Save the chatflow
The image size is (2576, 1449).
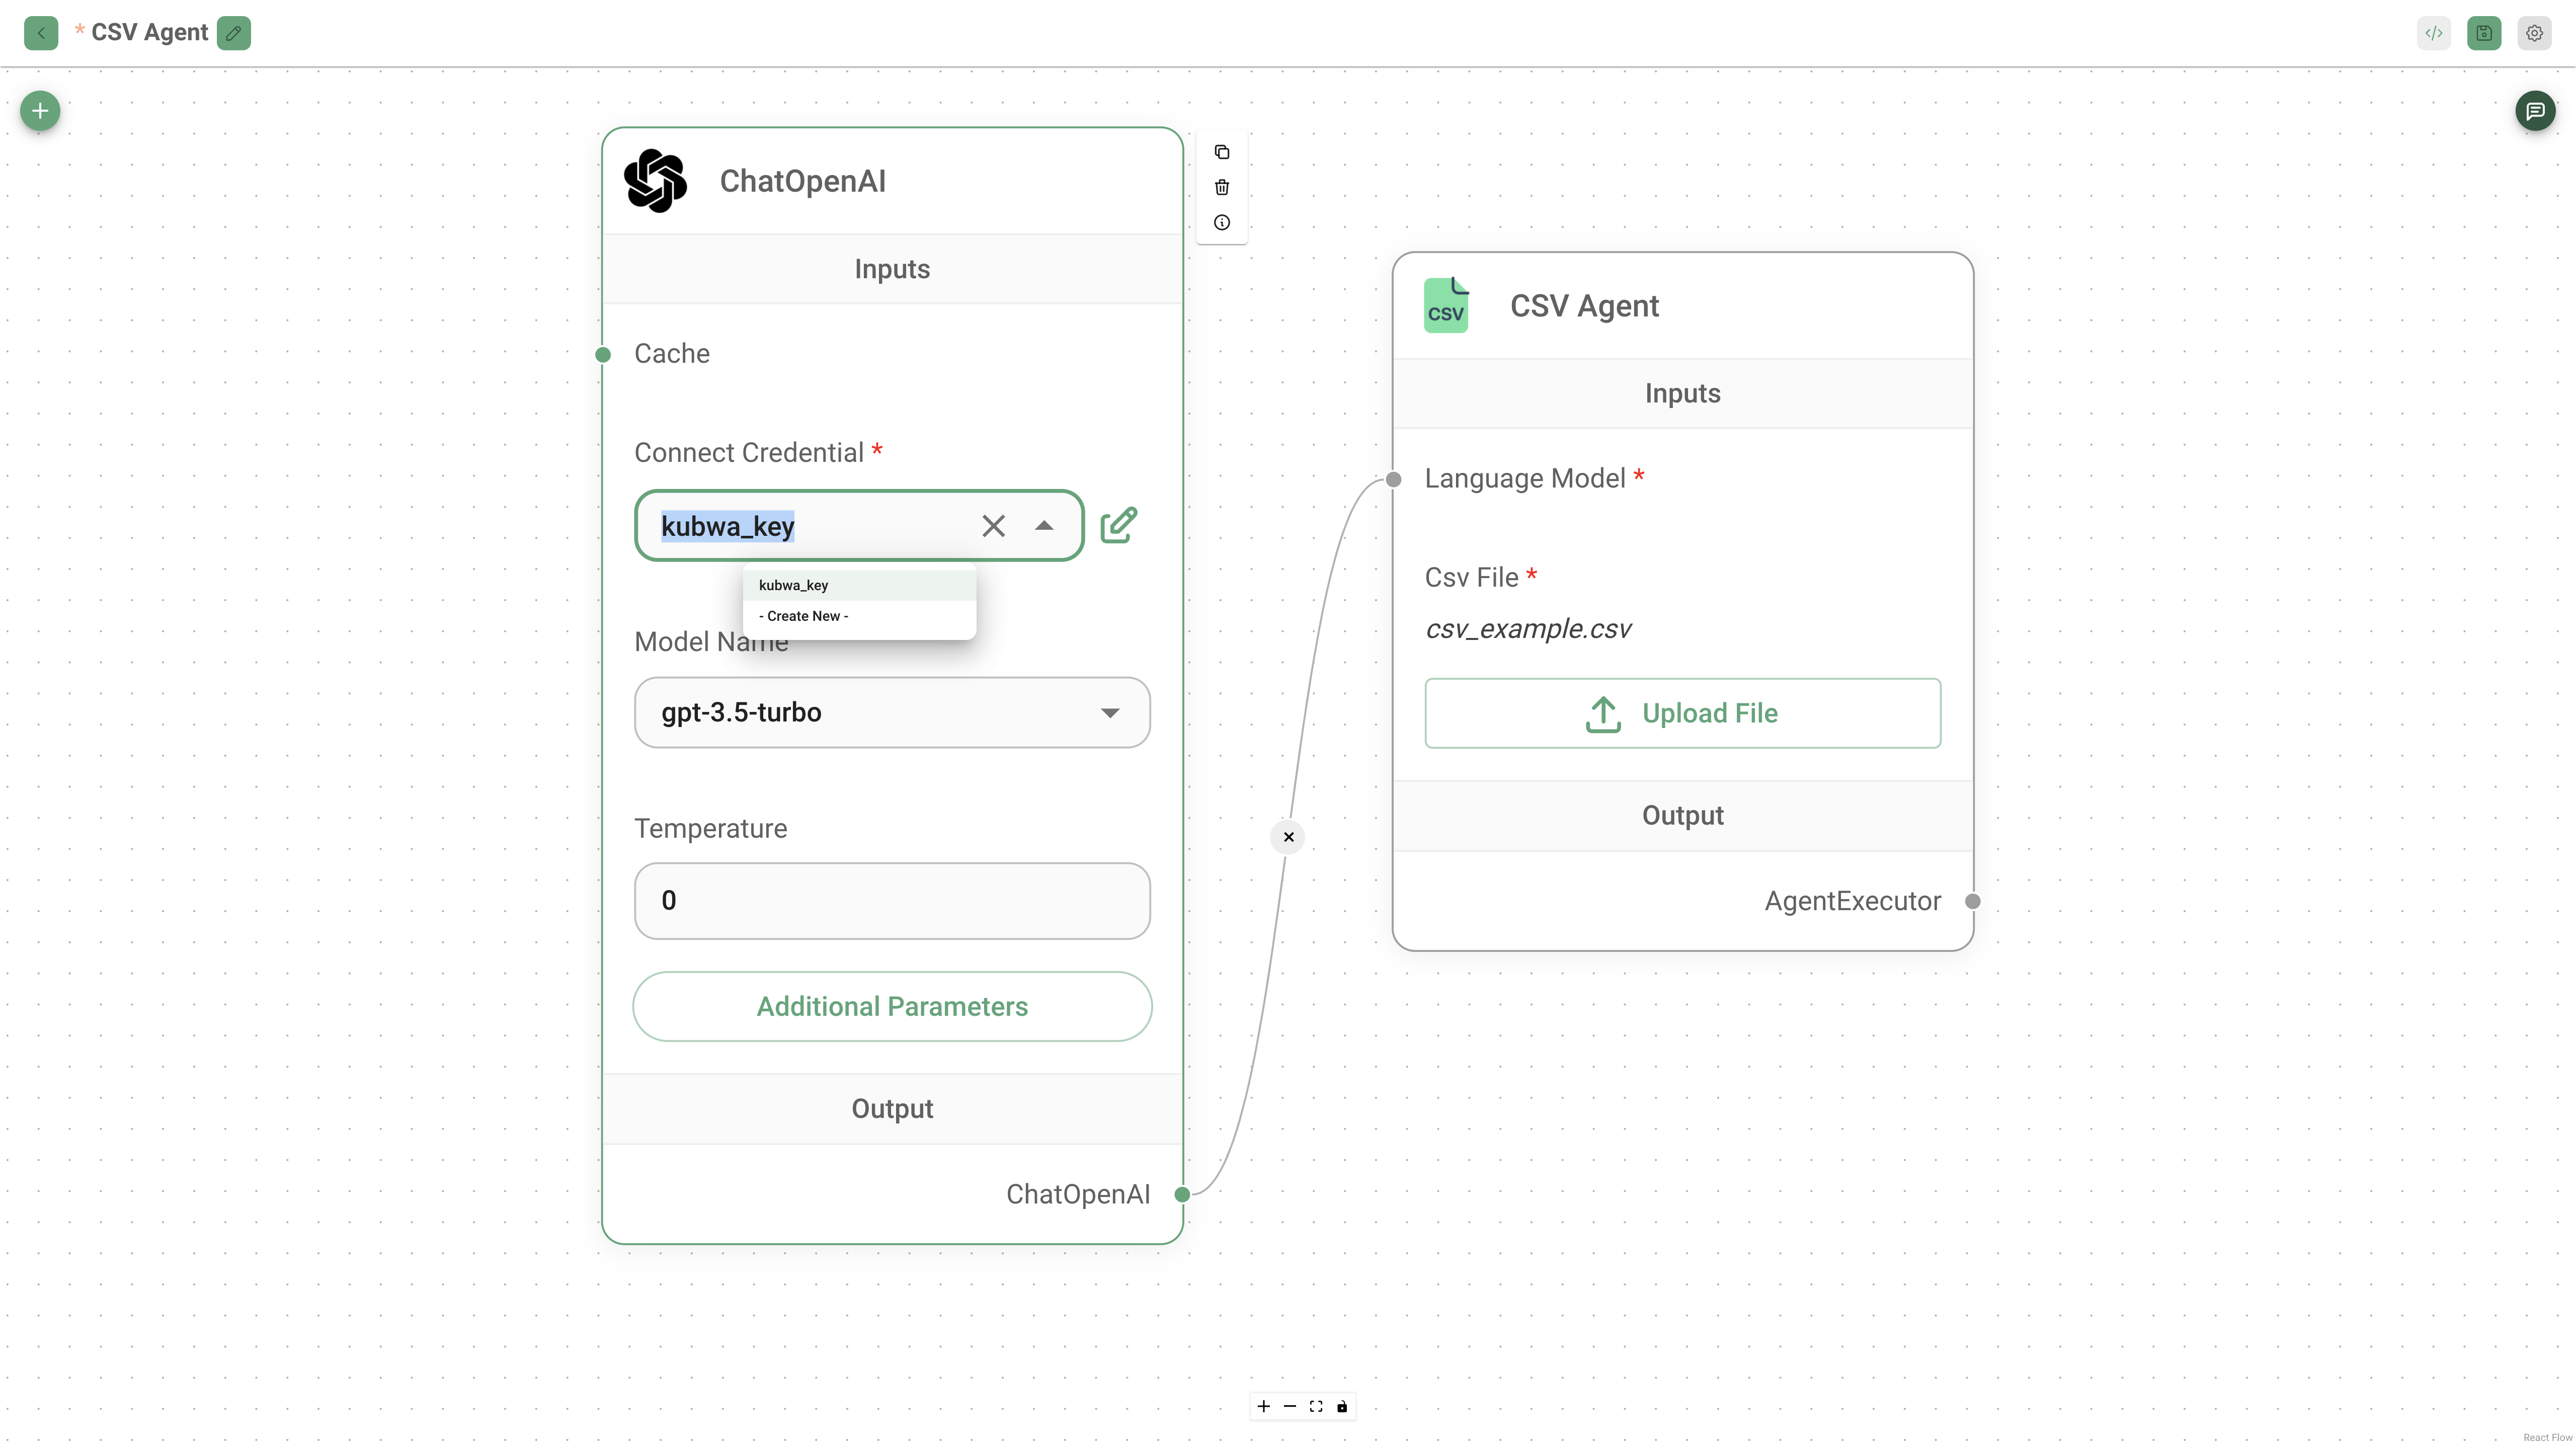(2484, 33)
